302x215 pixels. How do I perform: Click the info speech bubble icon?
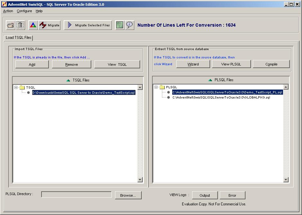point(129,25)
